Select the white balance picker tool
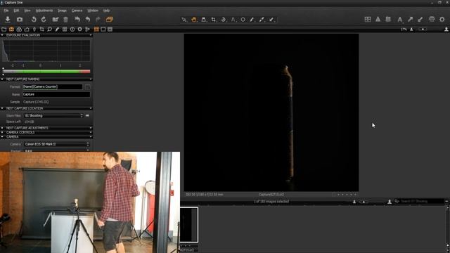The image size is (450, 253). click(x=262, y=20)
